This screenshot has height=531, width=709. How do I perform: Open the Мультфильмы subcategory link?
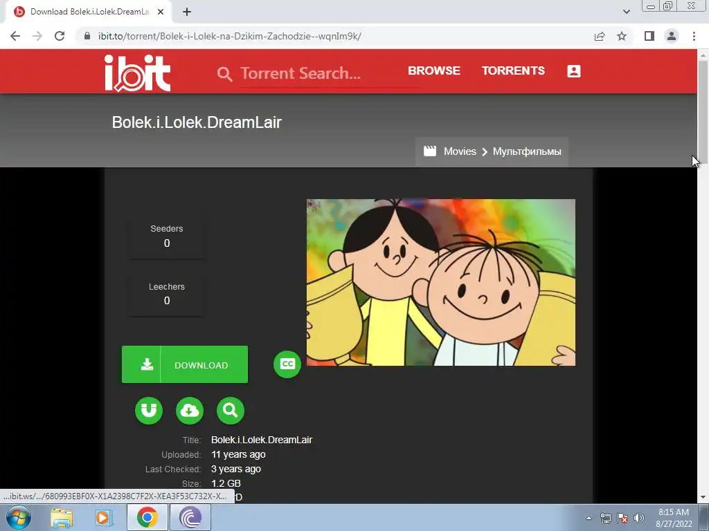coord(527,151)
